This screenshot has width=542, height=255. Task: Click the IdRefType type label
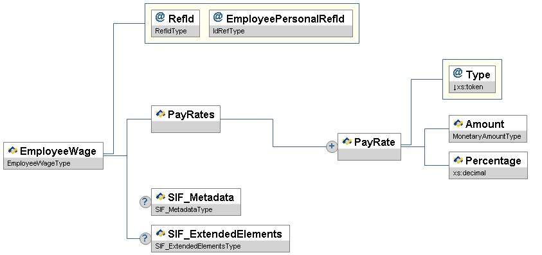click(x=228, y=31)
